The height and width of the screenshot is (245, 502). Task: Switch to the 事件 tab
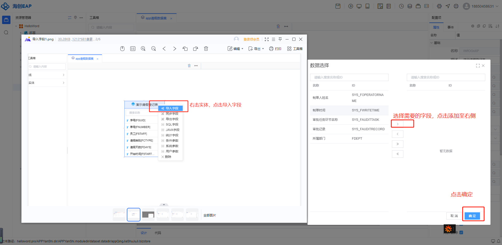[450, 27]
